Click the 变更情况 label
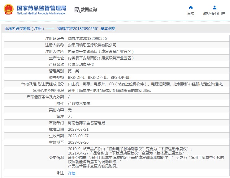The width and height of the screenshot is (230, 178). [56, 158]
